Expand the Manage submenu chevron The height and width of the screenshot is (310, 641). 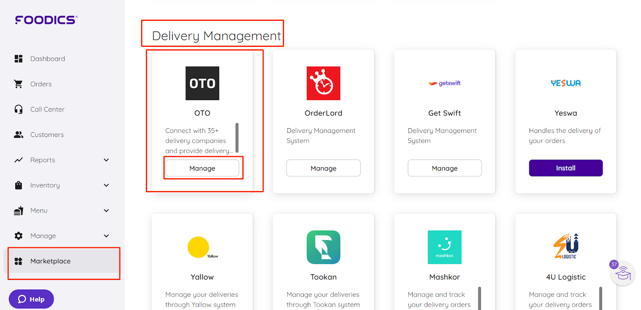106,236
